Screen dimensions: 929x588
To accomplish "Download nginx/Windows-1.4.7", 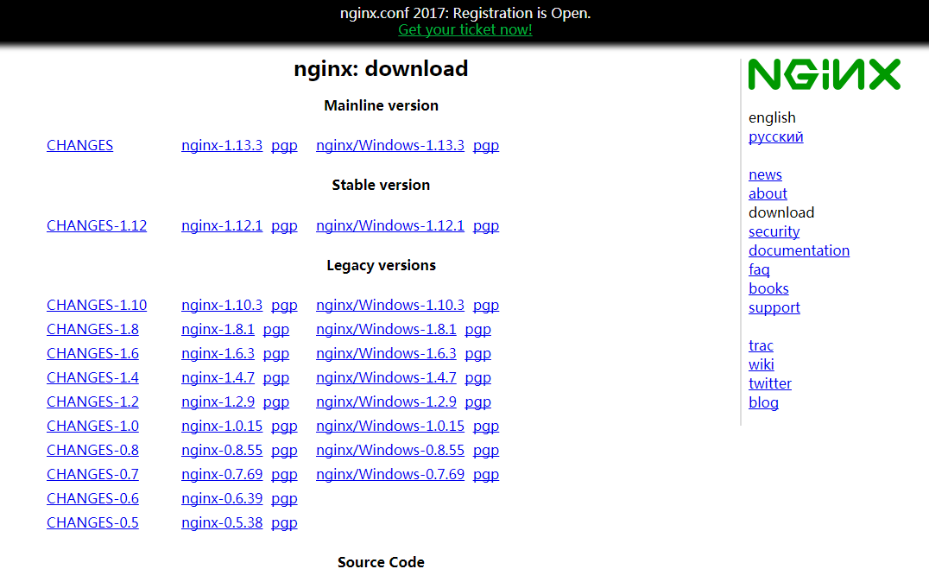I will tap(386, 378).
